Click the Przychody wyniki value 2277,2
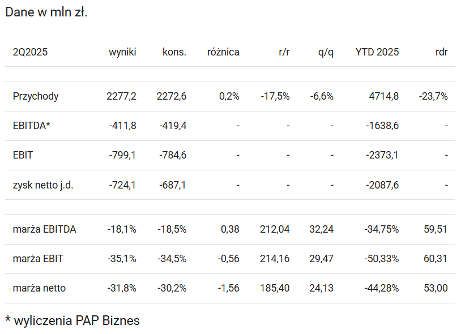The height and width of the screenshot is (334, 461). click(121, 96)
